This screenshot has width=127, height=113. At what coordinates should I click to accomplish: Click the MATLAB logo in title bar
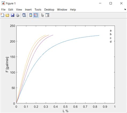(x=3, y=3)
